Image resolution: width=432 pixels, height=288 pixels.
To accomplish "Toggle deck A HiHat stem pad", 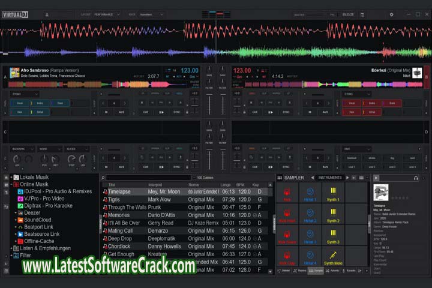I will 40,112.
